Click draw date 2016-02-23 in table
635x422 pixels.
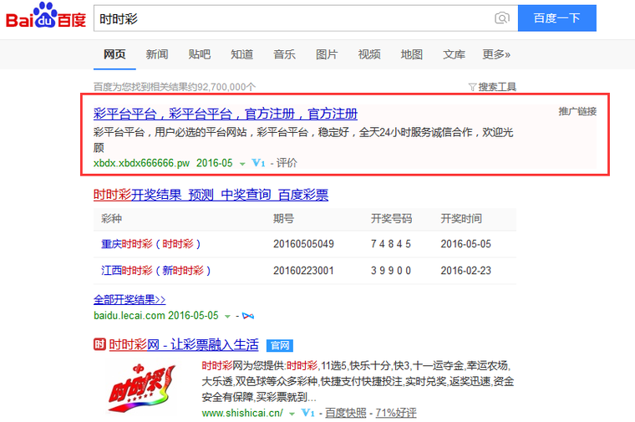tap(465, 271)
